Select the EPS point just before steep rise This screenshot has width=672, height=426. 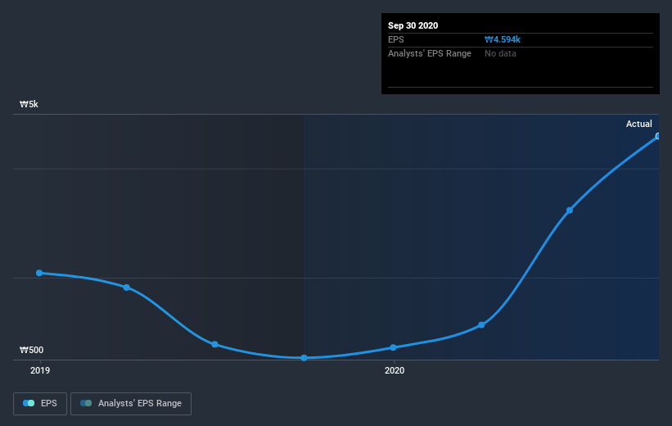(481, 325)
